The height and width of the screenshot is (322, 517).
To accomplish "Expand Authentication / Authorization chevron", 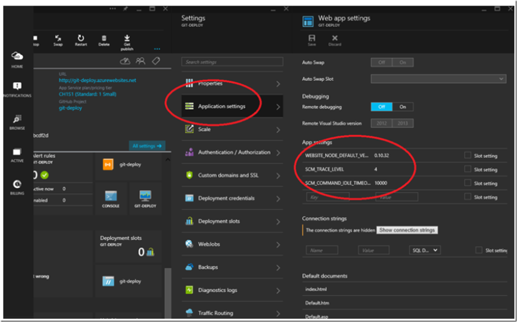I will 278,153.
